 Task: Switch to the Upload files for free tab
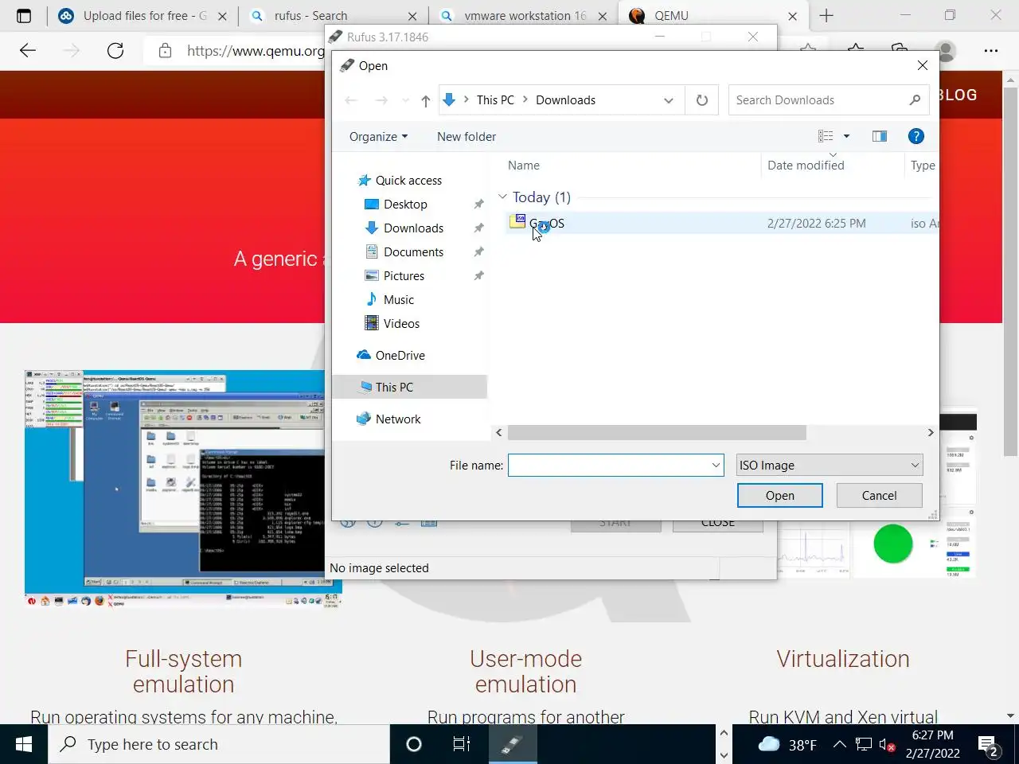point(143,16)
